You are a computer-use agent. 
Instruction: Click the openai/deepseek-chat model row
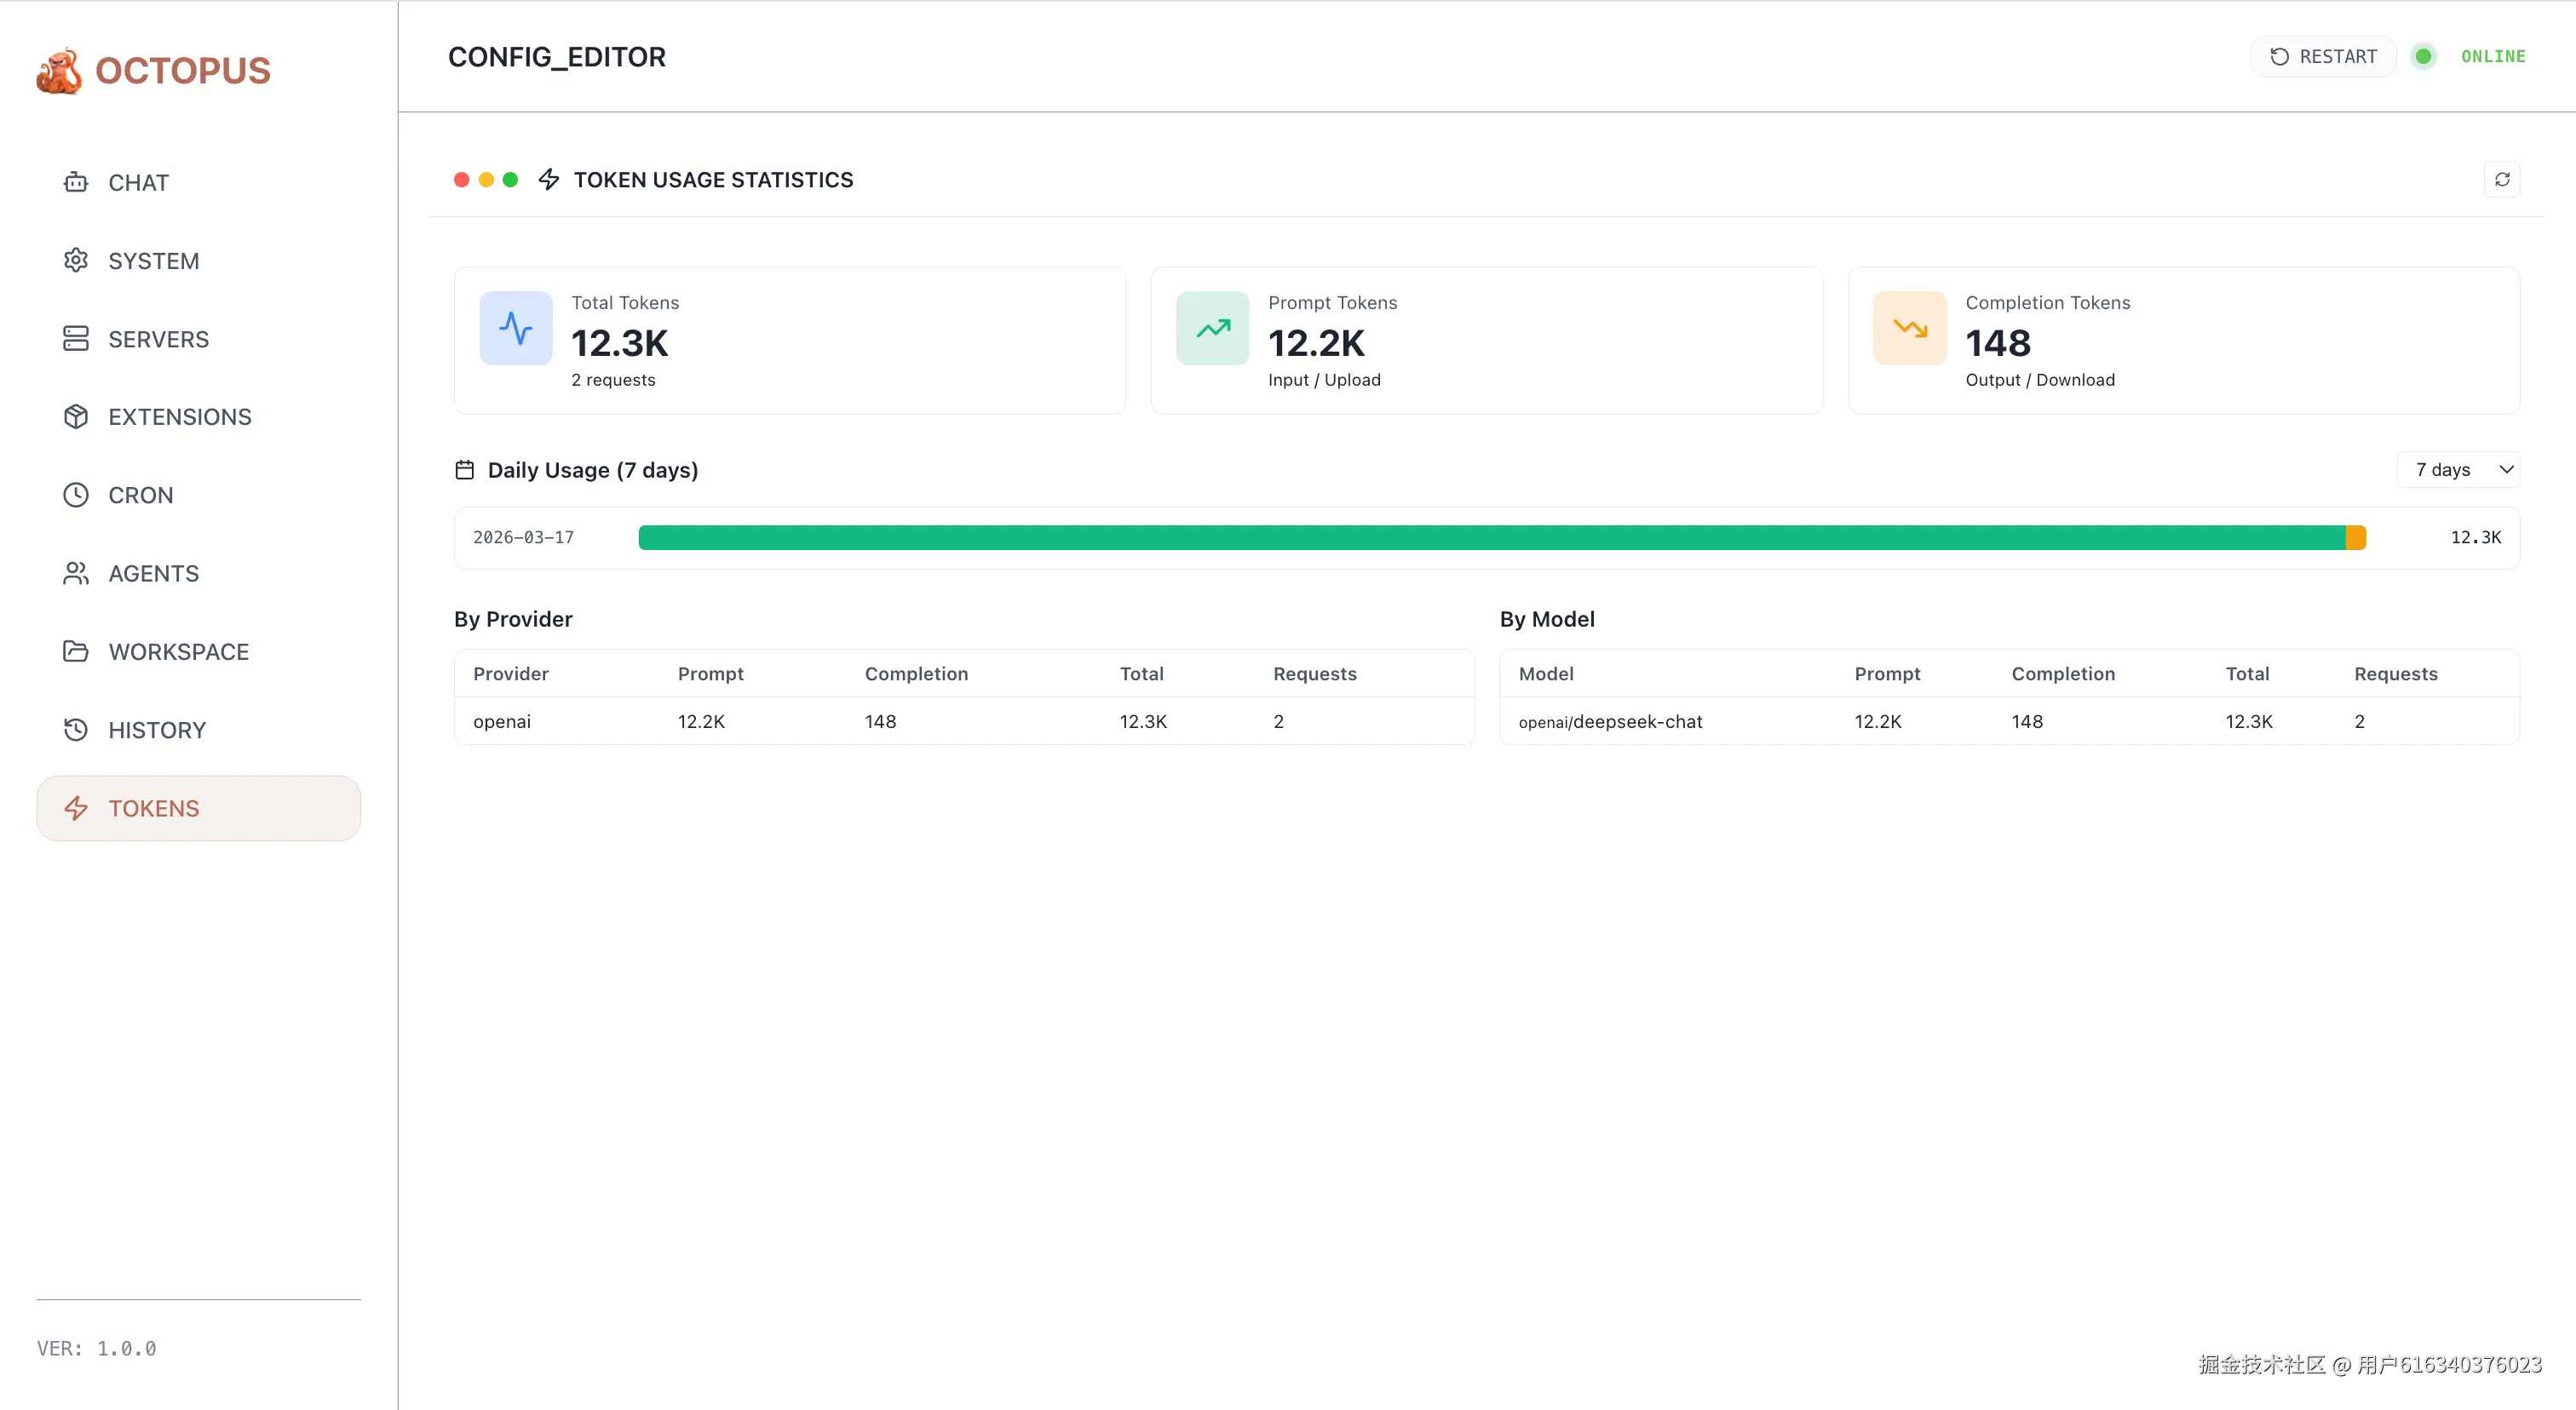pyautogui.click(x=1610, y=721)
